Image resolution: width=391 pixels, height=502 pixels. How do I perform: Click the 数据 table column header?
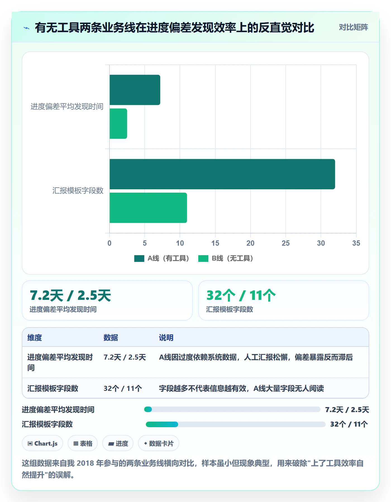point(111,338)
